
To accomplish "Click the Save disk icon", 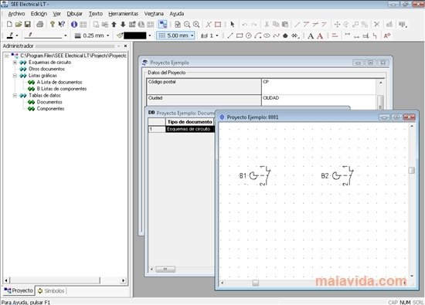I will (27, 25).
